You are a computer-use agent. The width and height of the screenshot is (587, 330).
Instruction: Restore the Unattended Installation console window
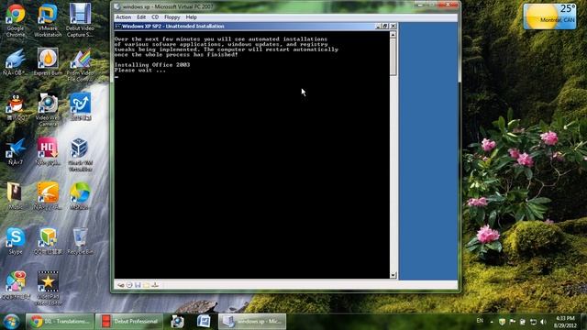tap(385, 27)
